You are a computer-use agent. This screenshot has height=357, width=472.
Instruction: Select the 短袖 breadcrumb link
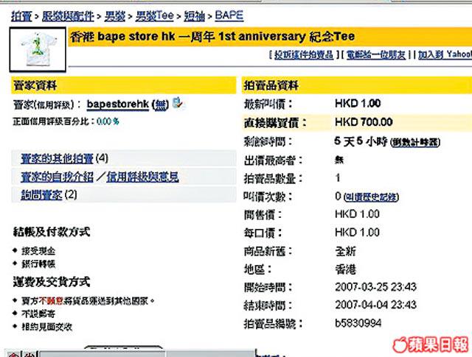195,16
